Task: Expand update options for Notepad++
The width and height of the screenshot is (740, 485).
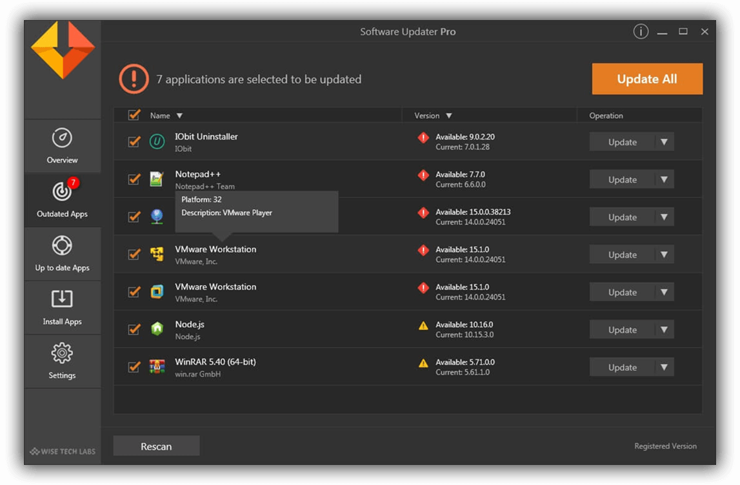Action: 664,180
